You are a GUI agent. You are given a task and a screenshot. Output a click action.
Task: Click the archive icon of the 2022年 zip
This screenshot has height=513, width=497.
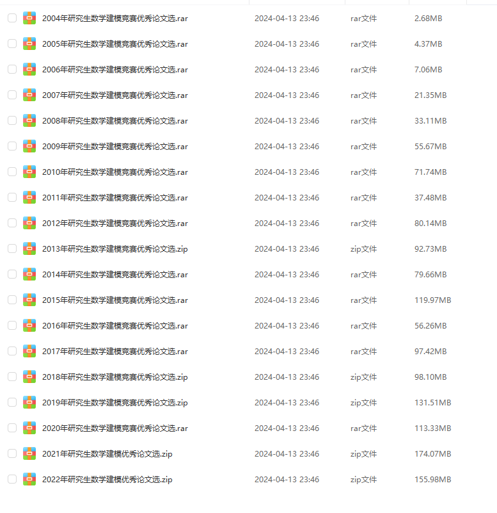[x=29, y=480]
